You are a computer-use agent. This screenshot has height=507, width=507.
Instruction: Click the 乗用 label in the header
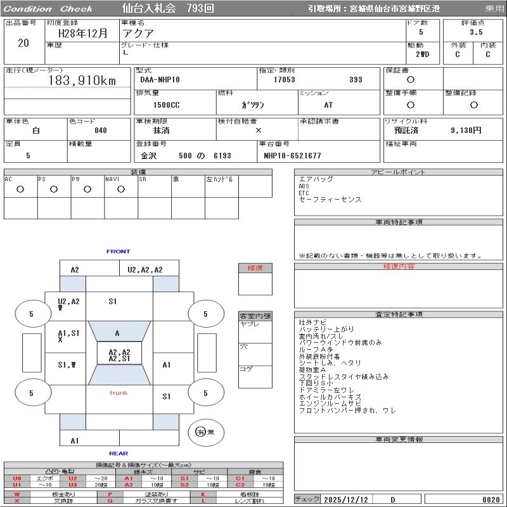click(494, 9)
